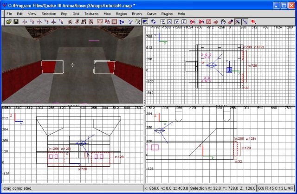The height and width of the screenshot is (194, 297).
Task: Click the left selected red brush in camera view
Action: 52,67
